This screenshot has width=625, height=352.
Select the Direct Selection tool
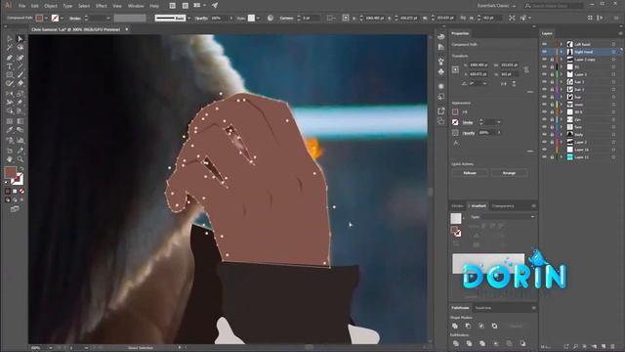point(20,39)
